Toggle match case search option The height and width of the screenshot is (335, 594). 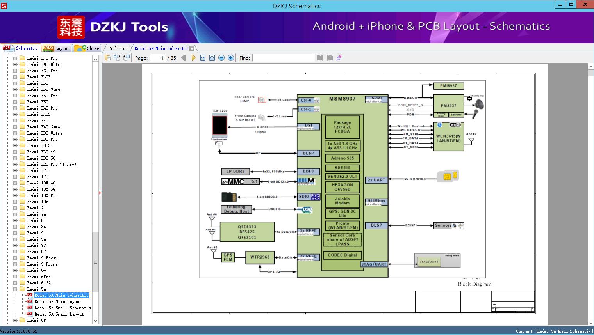(x=339, y=58)
